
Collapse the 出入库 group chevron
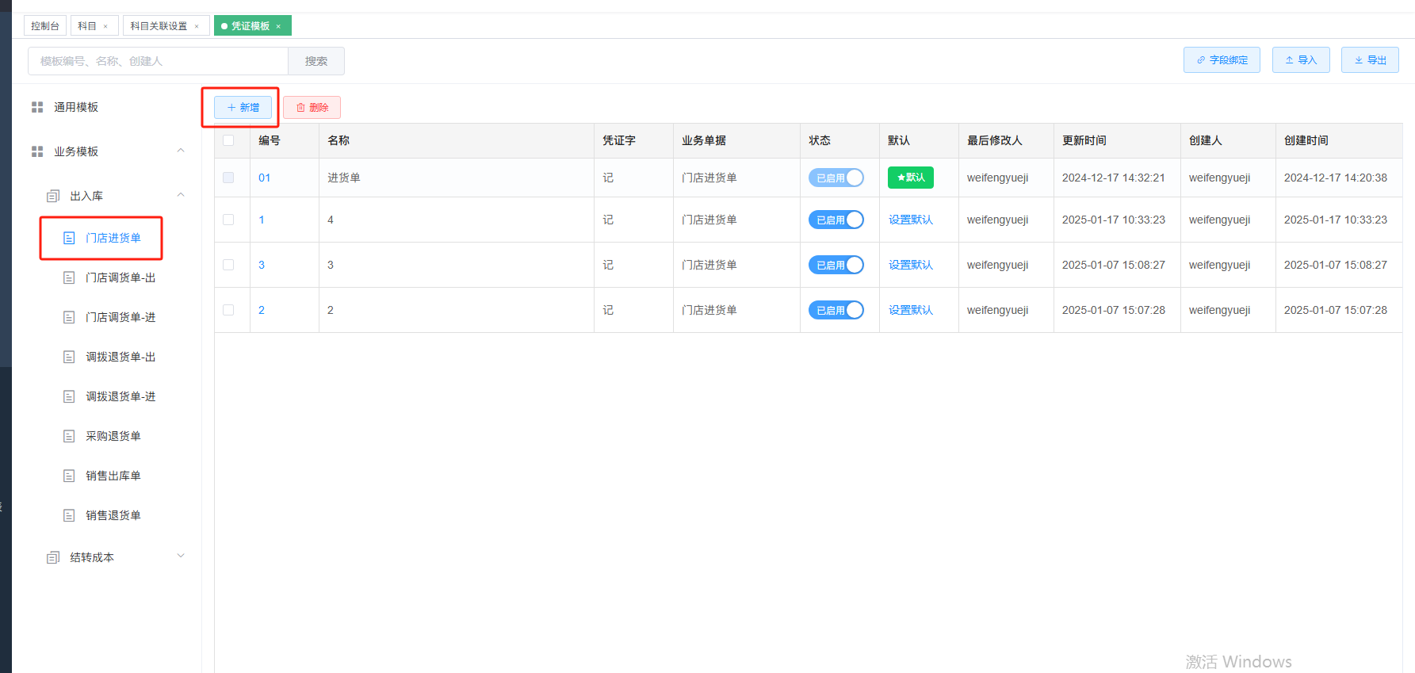pos(181,195)
